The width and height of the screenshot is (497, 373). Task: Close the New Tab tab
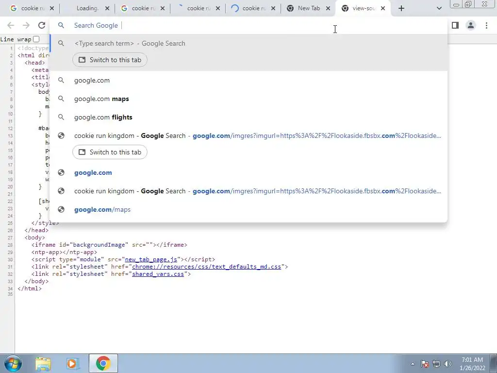(329, 8)
